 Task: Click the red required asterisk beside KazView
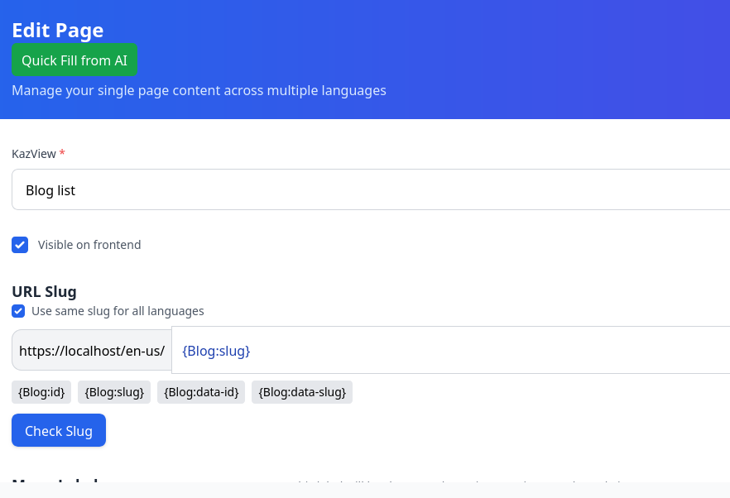point(62,154)
